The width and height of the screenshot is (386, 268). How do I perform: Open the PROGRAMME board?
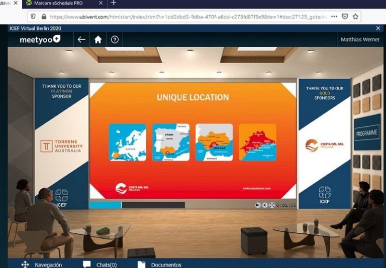pos(367,133)
